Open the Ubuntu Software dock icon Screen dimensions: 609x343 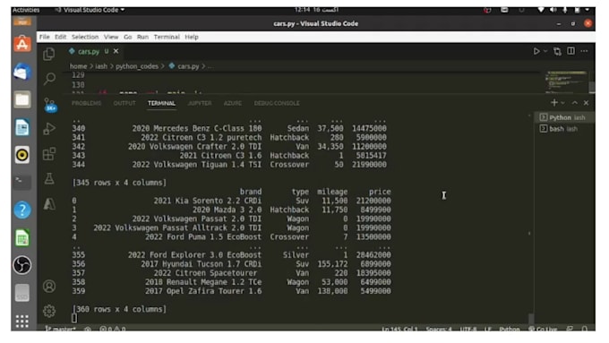(22, 44)
